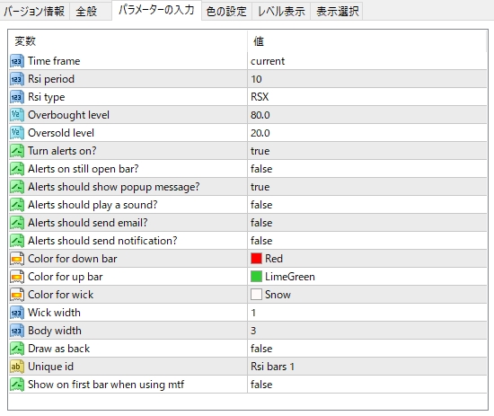Click the string 'ab' icon beside Unique id
This screenshot has height=416, width=494.
coord(17,367)
